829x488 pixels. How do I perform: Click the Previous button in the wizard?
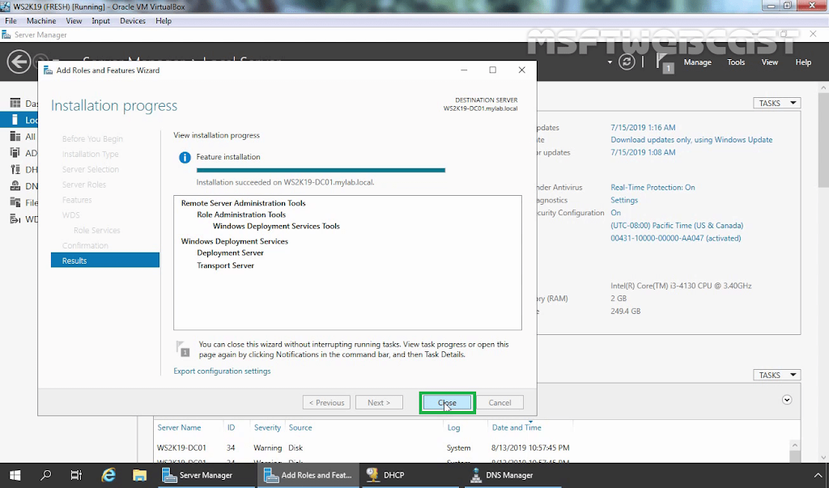click(x=327, y=403)
